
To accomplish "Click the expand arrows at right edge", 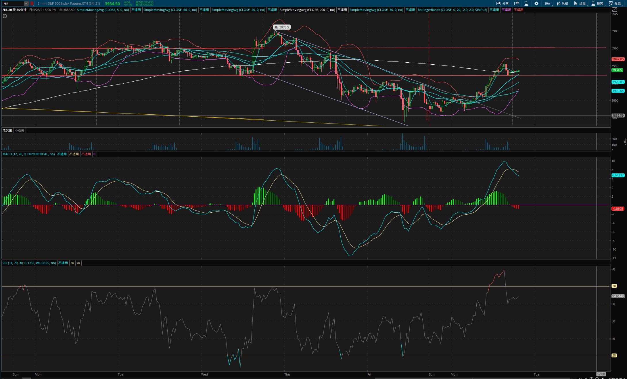I will pyautogui.click(x=625, y=141).
